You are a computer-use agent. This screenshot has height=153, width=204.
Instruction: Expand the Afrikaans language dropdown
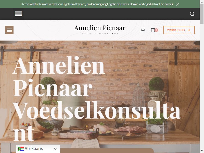[x=38, y=149]
